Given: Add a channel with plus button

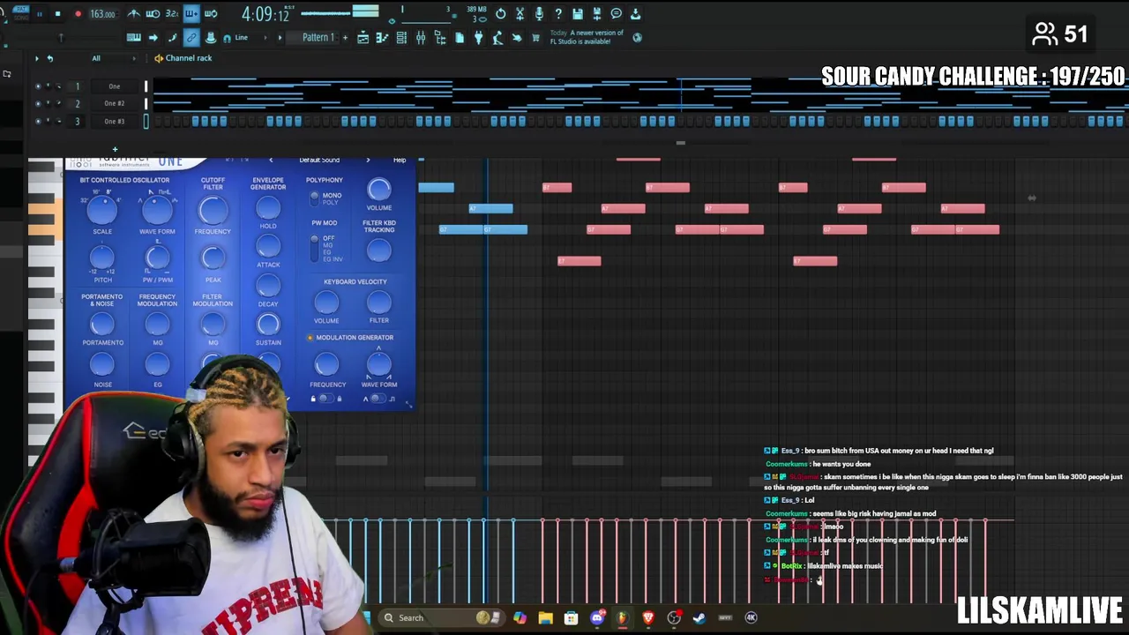Looking at the screenshot, I should coord(115,149).
